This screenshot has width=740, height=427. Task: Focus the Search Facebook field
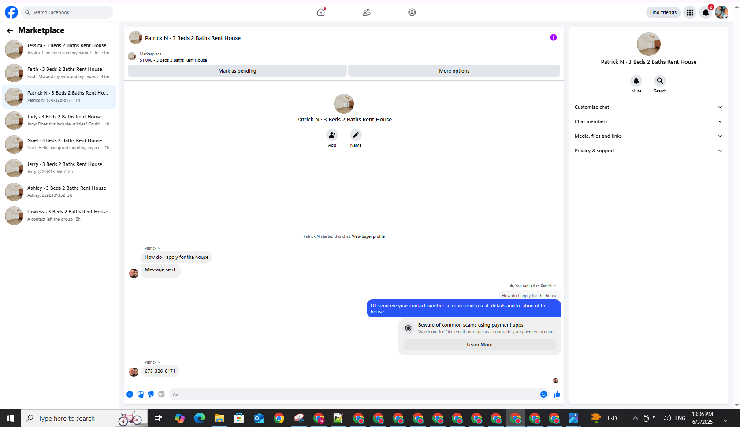click(x=67, y=12)
